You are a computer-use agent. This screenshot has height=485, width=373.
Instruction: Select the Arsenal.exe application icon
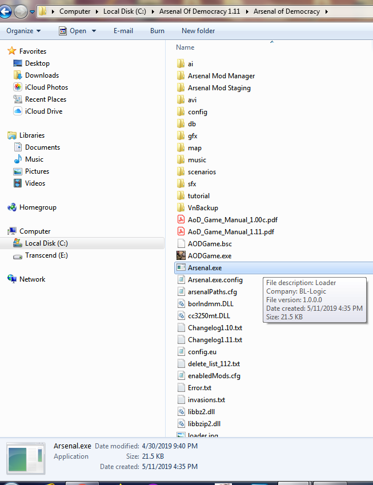[181, 267]
